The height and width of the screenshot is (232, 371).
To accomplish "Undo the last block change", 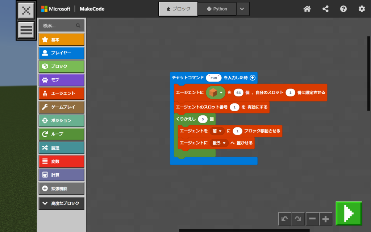I will click(x=285, y=219).
